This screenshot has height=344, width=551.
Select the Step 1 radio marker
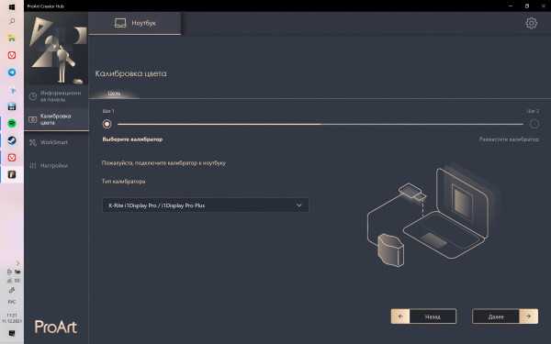pyautogui.click(x=107, y=124)
